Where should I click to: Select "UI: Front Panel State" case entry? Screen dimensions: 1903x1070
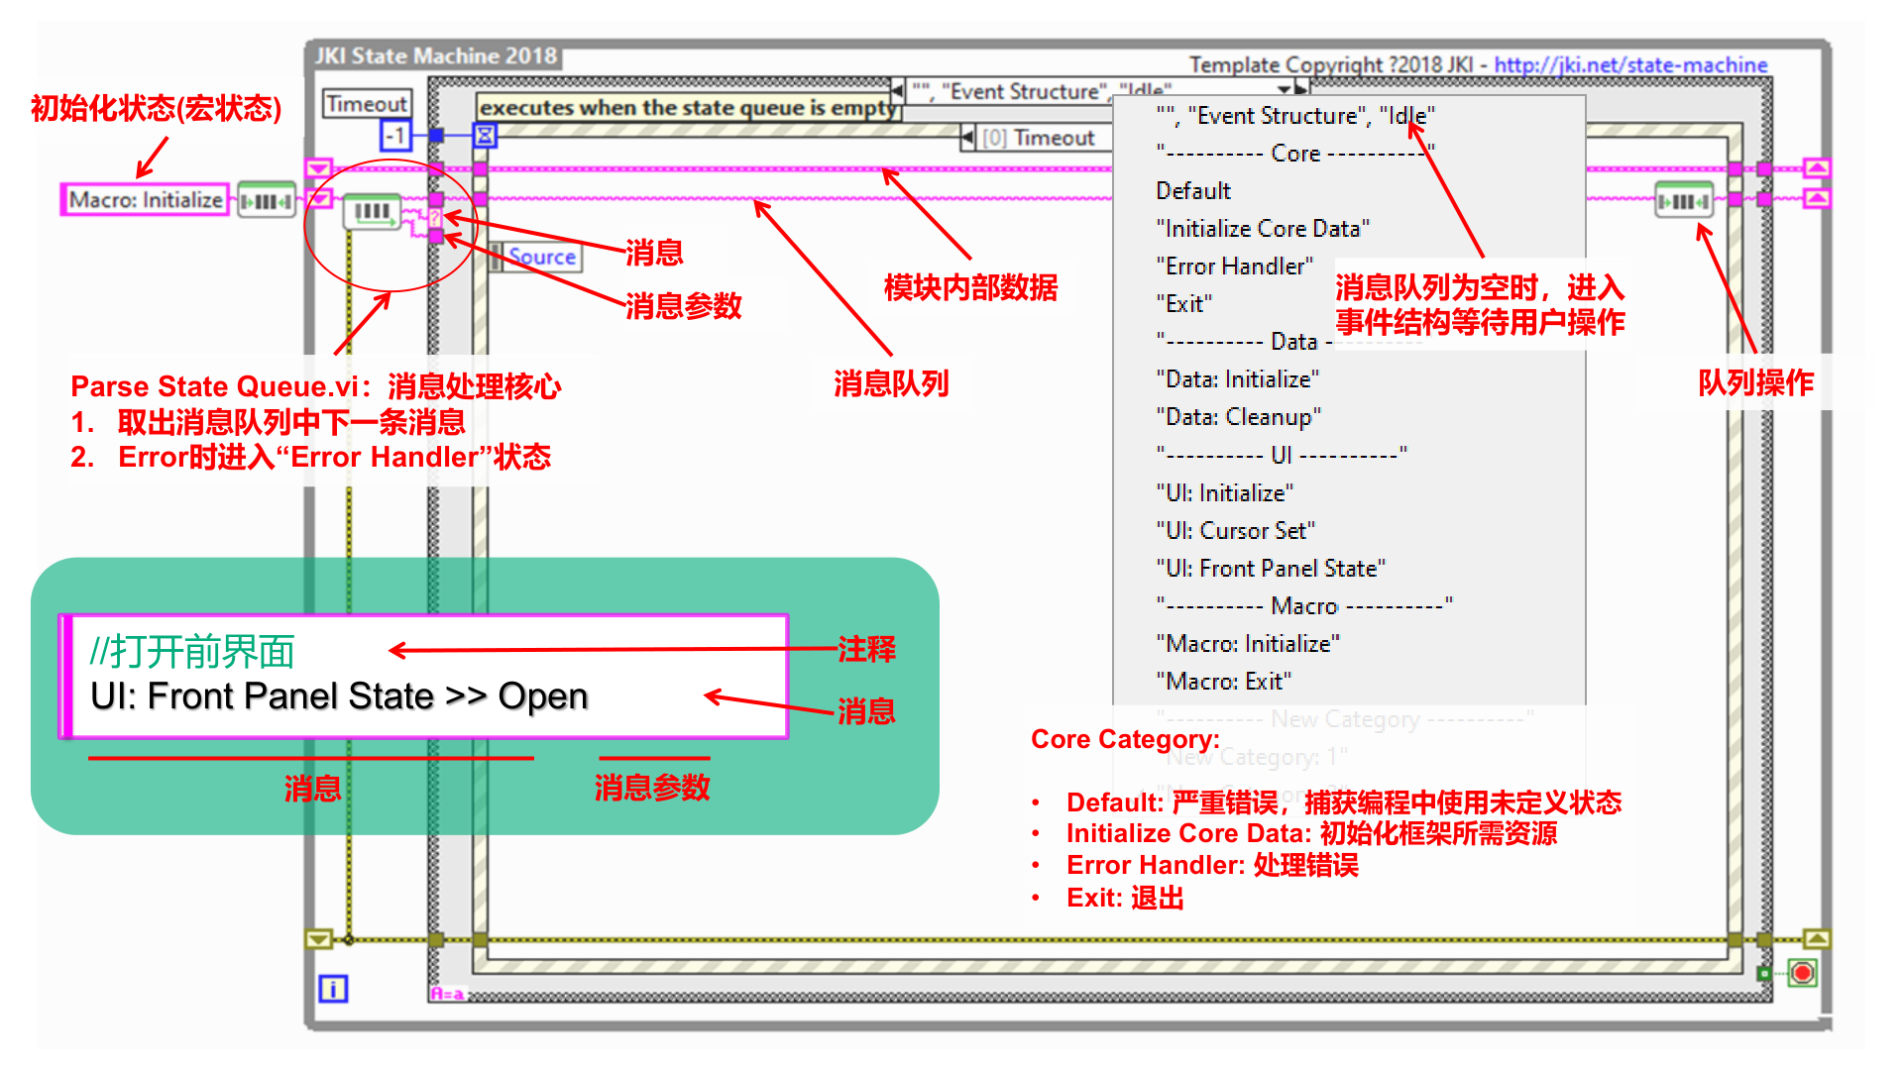[1270, 569]
